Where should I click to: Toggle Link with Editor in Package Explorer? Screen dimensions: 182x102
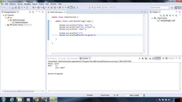point(33,12)
